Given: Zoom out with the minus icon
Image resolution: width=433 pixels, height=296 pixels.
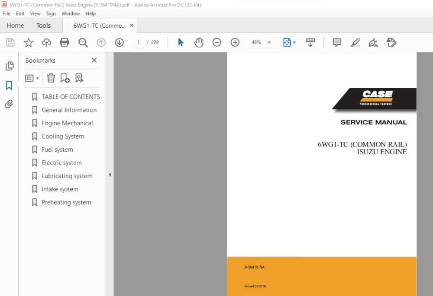Looking at the screenshot, I should click(x=217, y=42).
